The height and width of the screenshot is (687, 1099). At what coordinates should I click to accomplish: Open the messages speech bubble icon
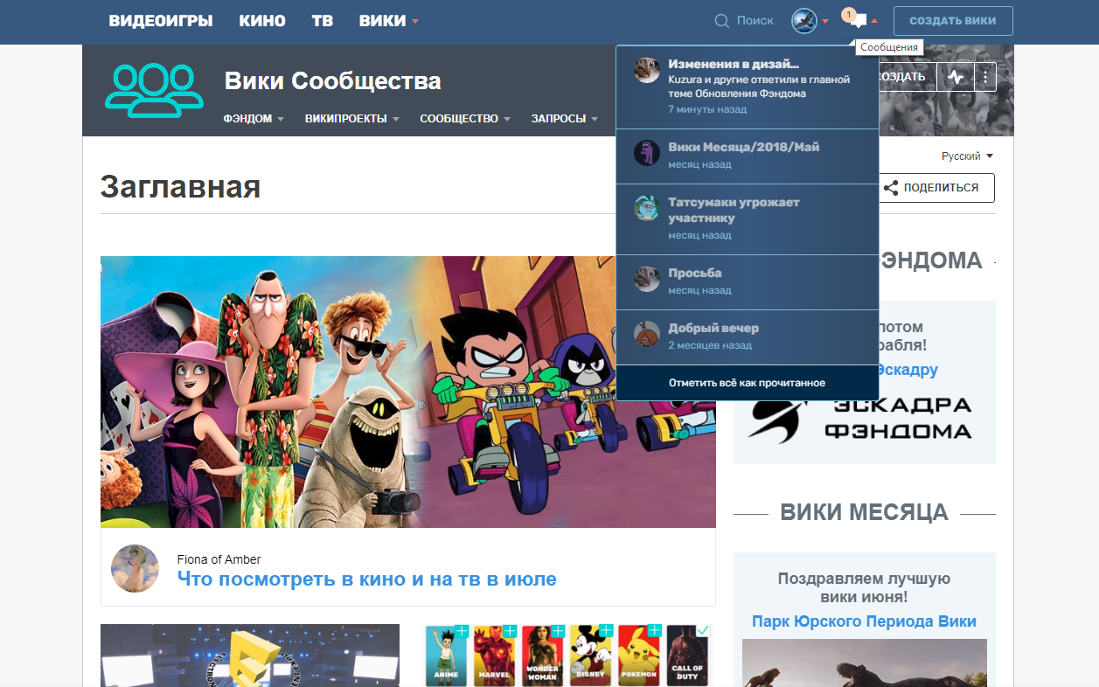(x=858, y=21)
